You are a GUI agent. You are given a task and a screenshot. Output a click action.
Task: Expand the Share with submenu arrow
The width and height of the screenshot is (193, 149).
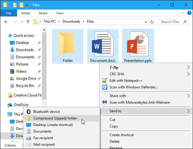188,96
